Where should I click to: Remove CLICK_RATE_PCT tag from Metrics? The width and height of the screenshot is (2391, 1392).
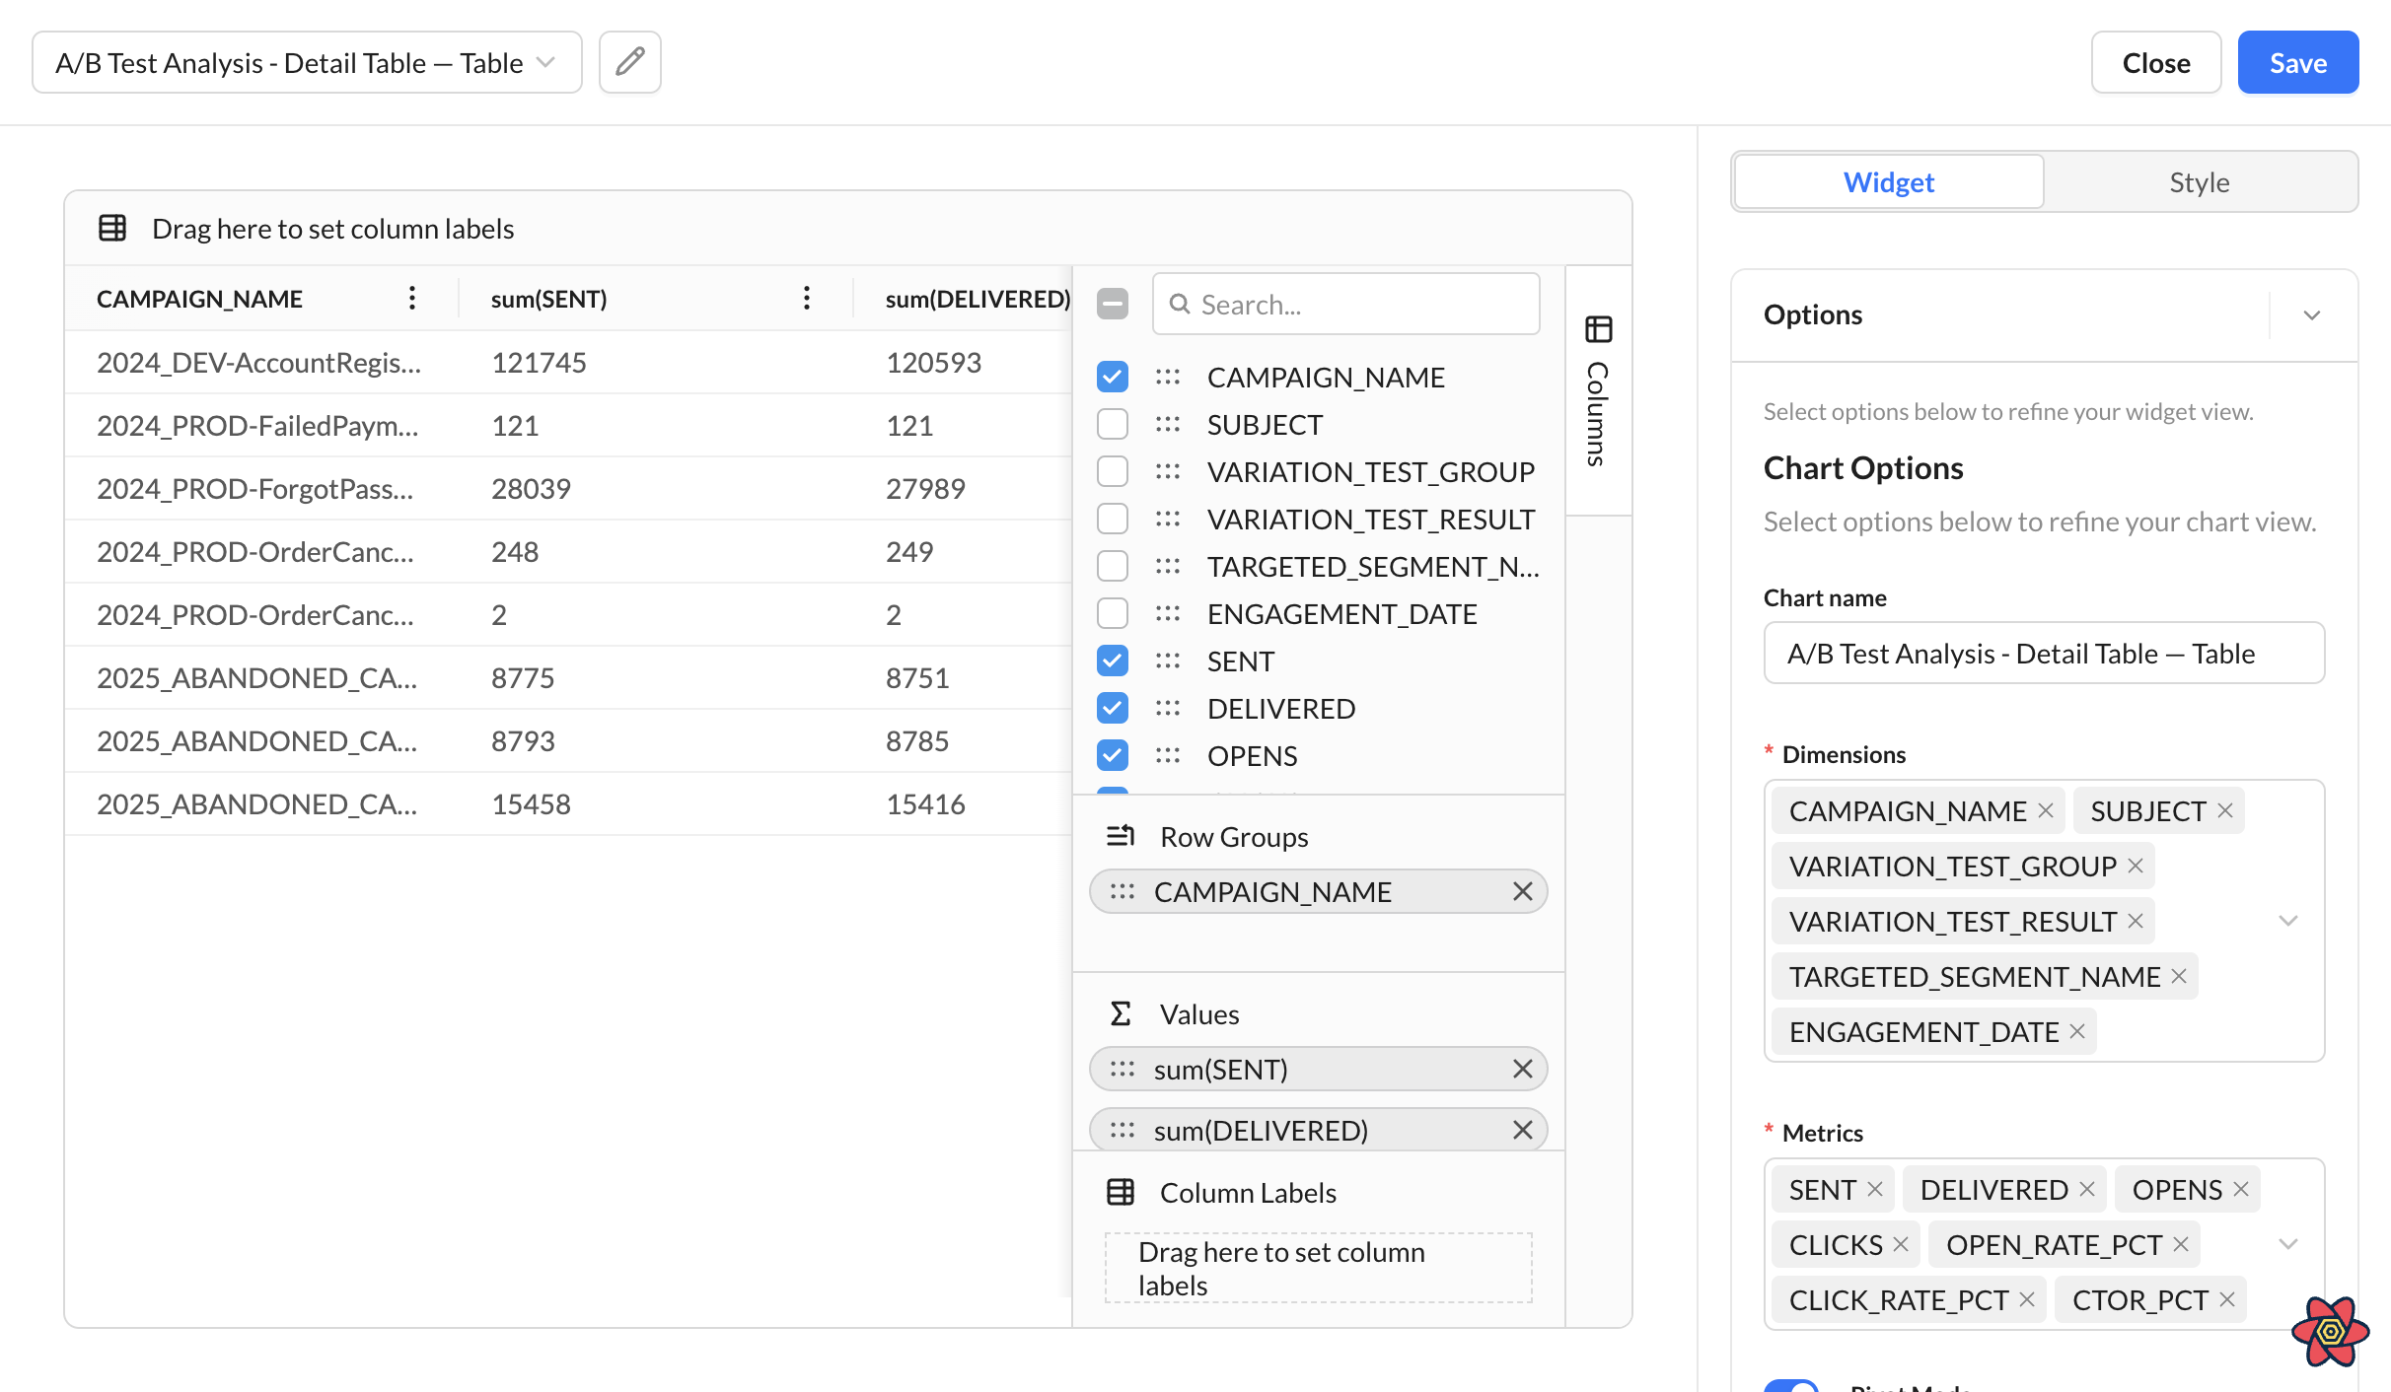point(2027,1299)
